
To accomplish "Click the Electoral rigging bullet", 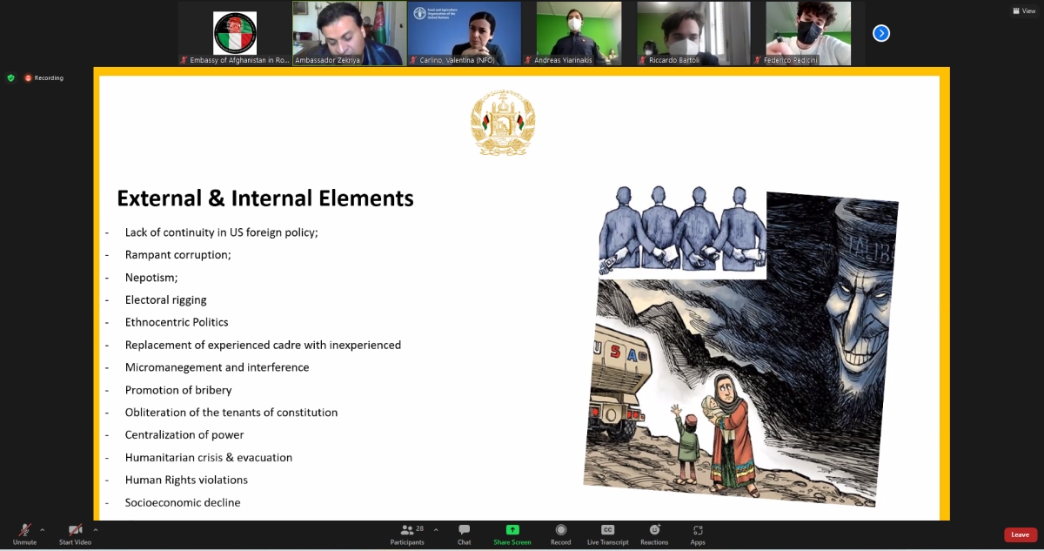I will coord(166,299).
